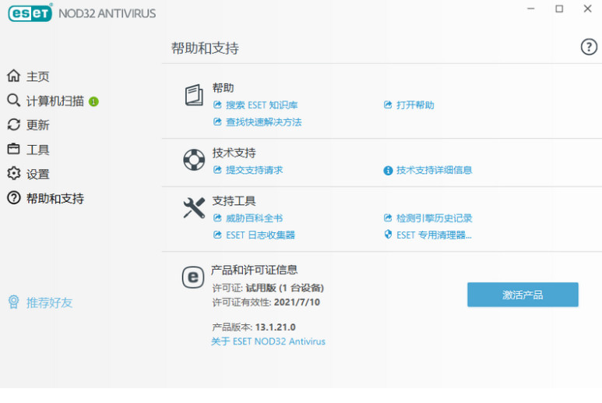Click the 许可证: 试用版 (1 台设备) text
The height and width of the screenshot is (403, 602).
pos(268,288)
